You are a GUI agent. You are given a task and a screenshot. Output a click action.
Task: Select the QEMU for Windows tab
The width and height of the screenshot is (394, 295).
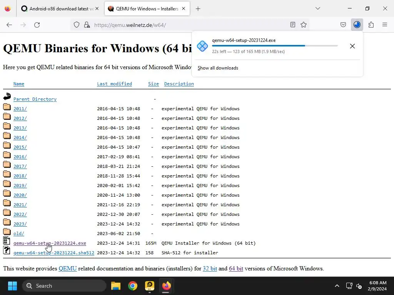147,9
